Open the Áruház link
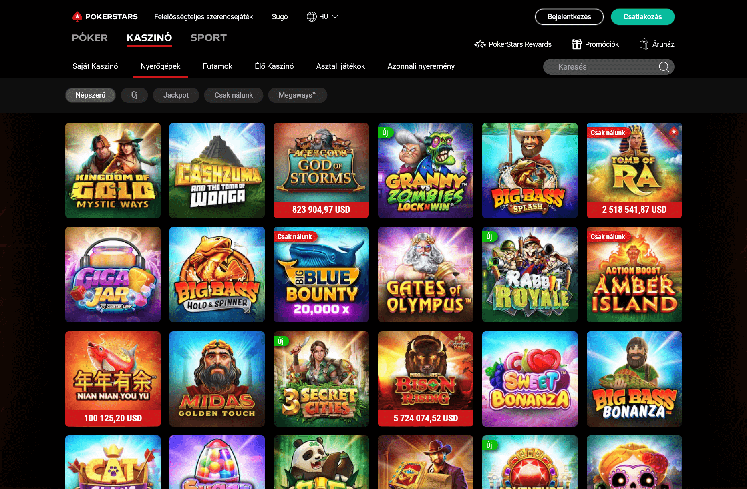 [x=663, y=44]
